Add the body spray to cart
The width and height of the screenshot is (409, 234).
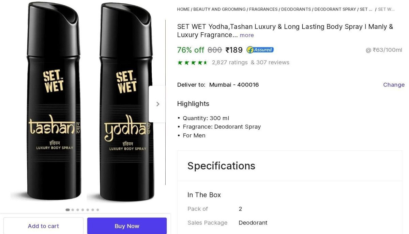click(43, 226)
